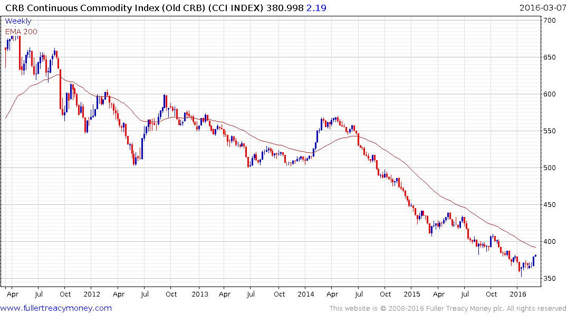Viewport: 567px width, 316px height.
Task: Click the 600 price axis label
Action: [x=550, y=94]
